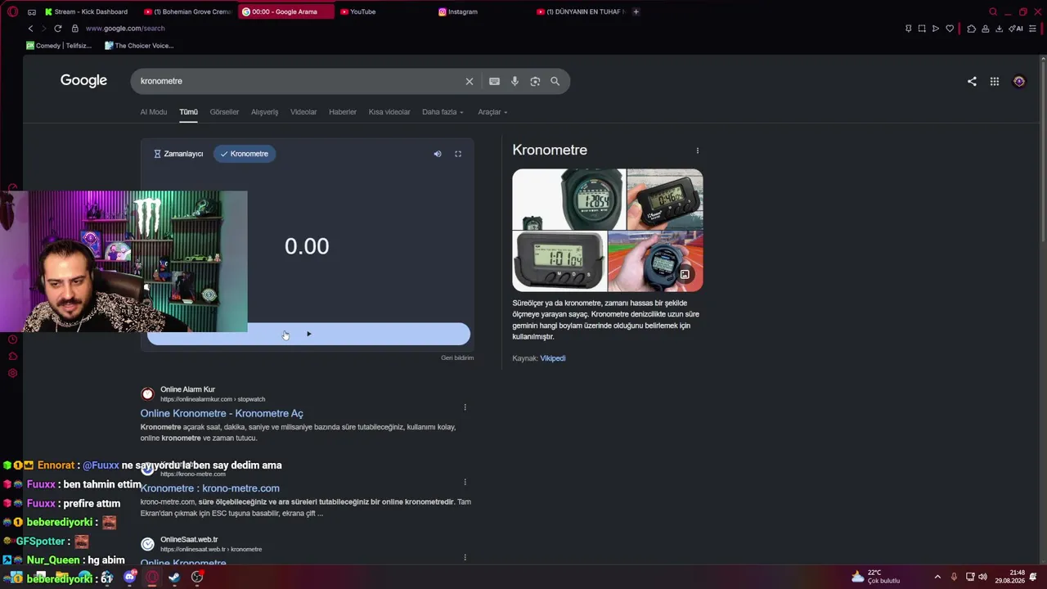Open the Vikipedi source link

553,358
